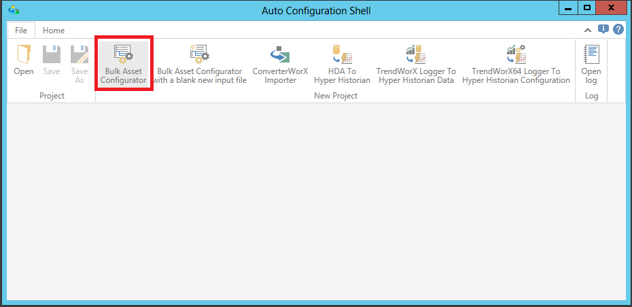
Task: Open the application system menu icon
Action: (12, 10)
